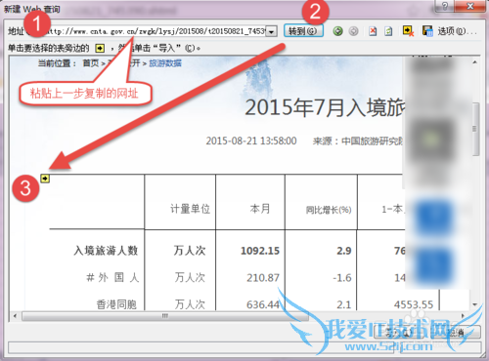This screenshot has height=361, width=489.
Task: Click the value -1.6
Action: pos(342,278)
